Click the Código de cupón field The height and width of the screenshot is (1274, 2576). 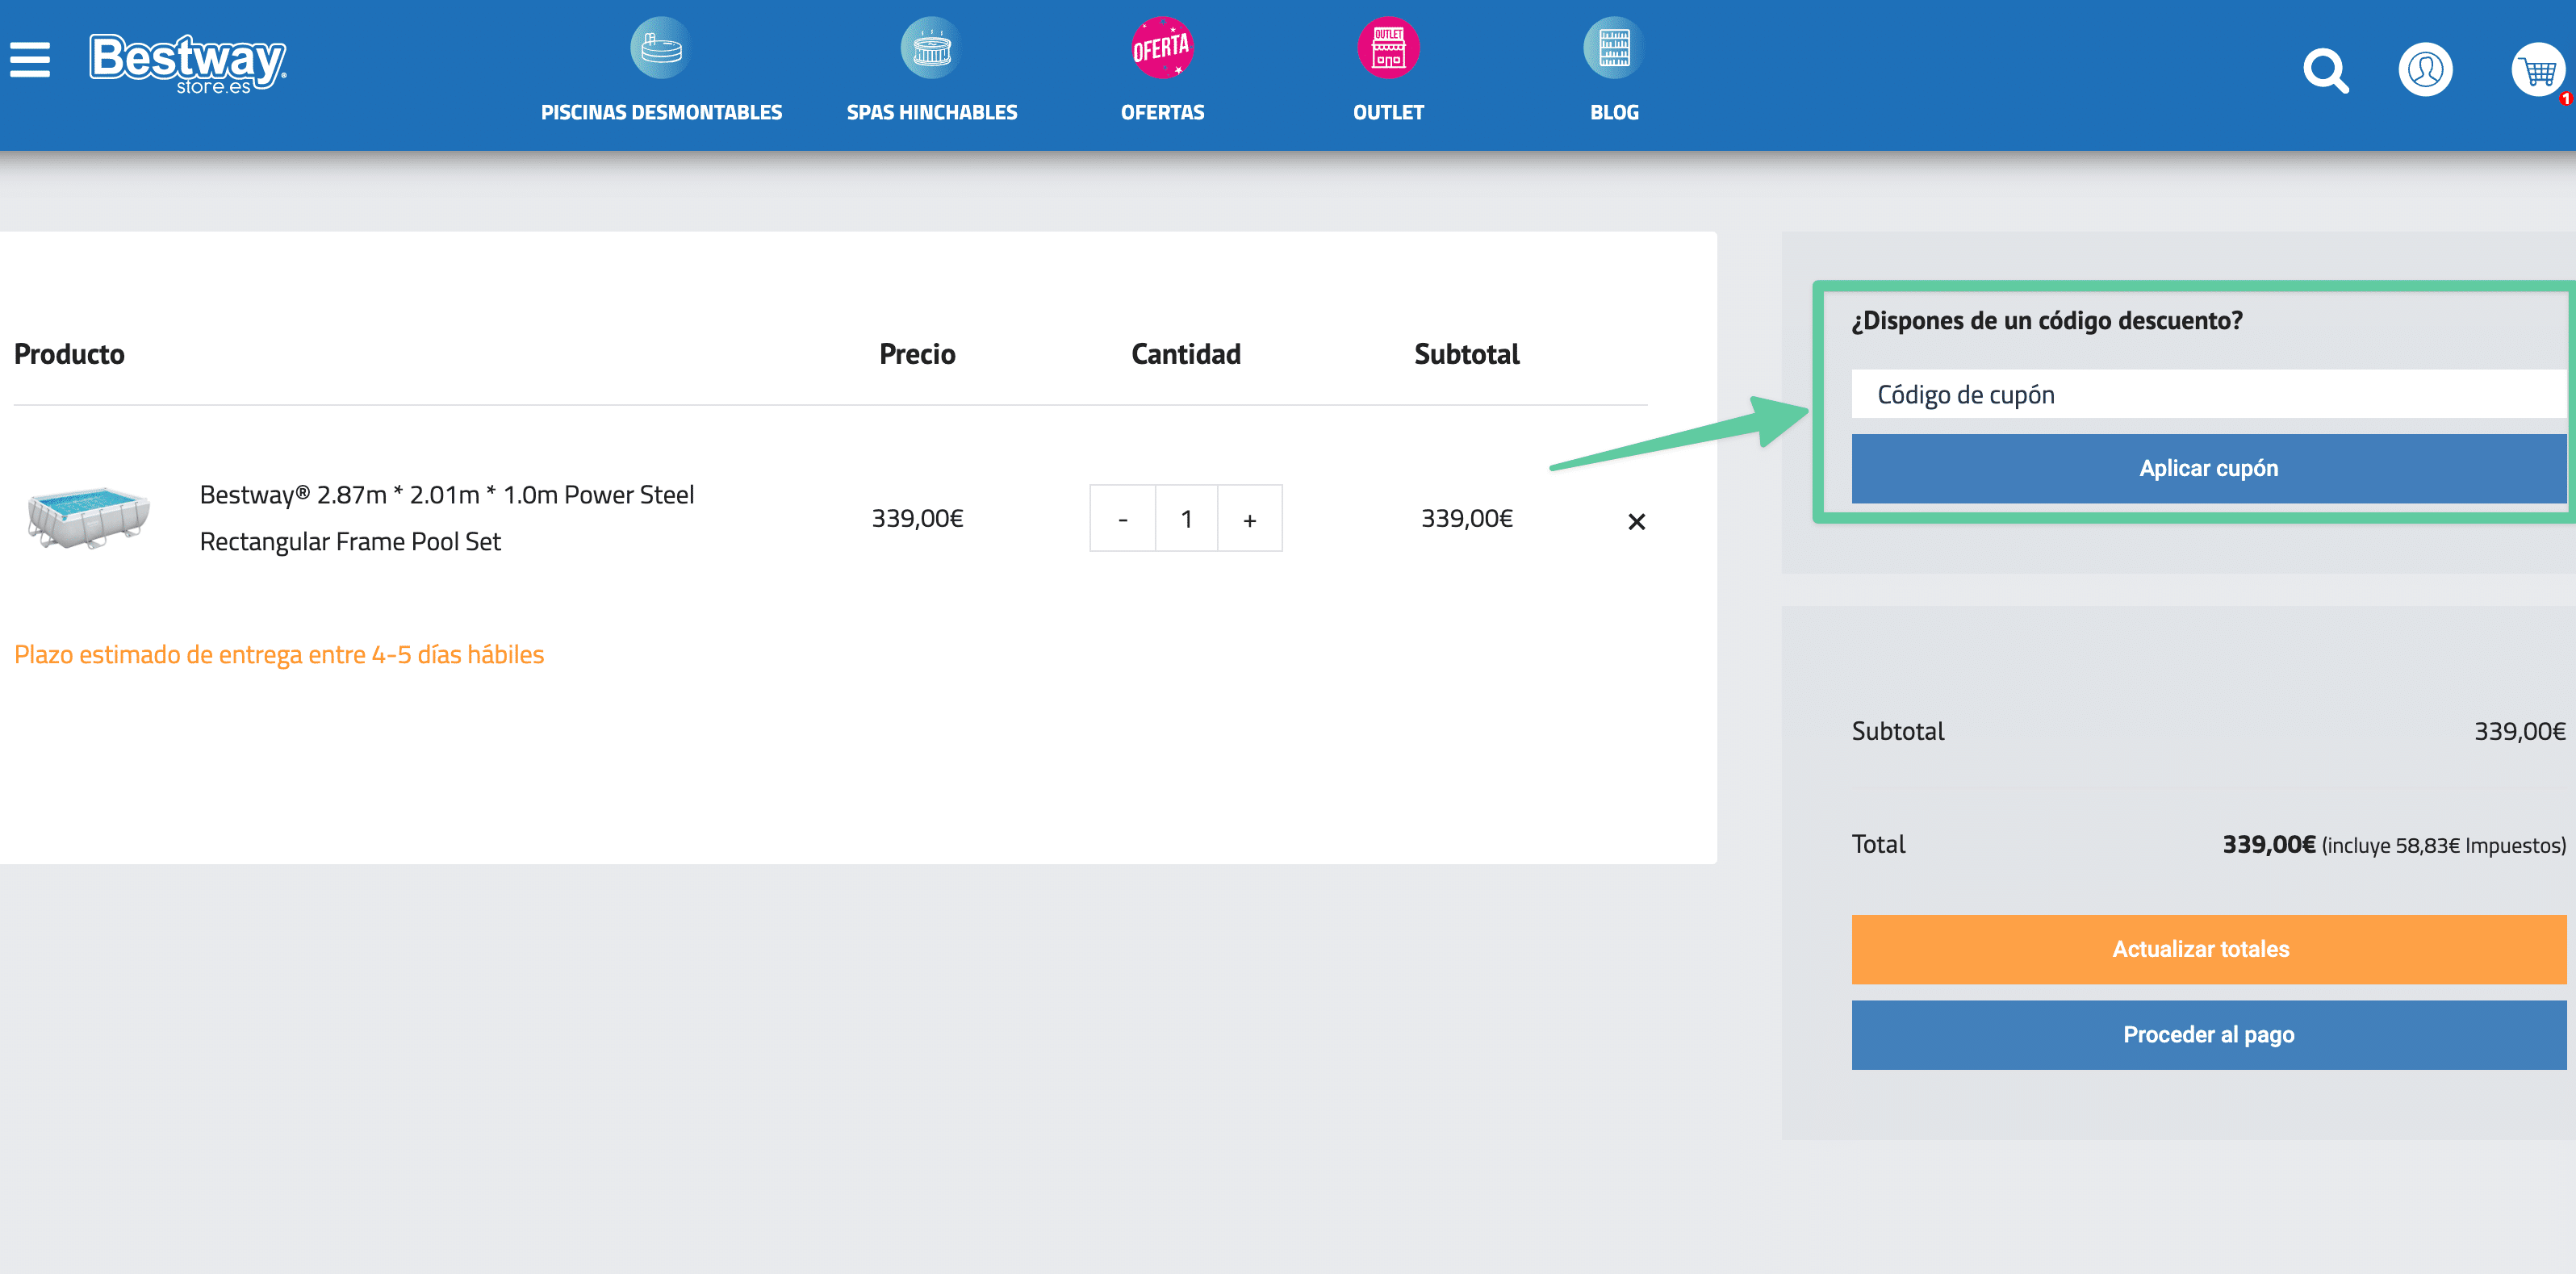click(x=2207, y=395)
